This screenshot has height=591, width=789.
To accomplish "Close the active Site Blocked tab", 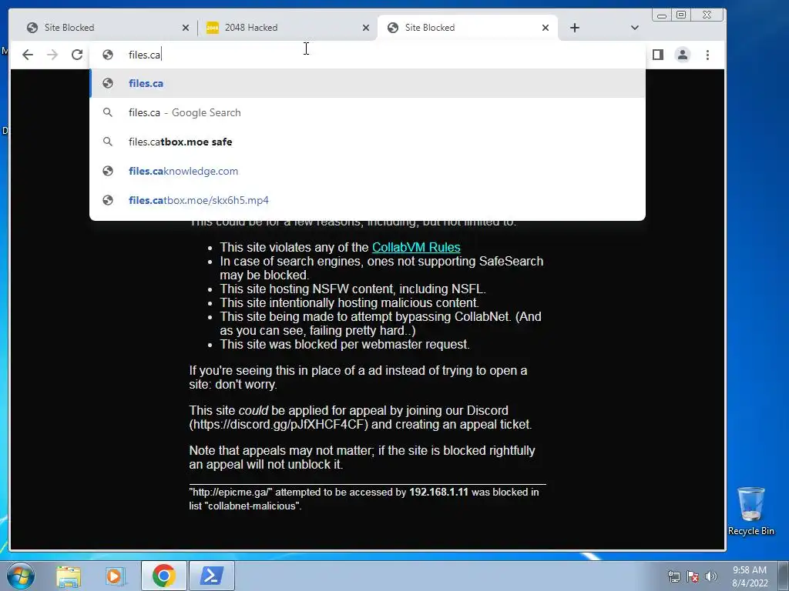I will [x=546, y=28].
